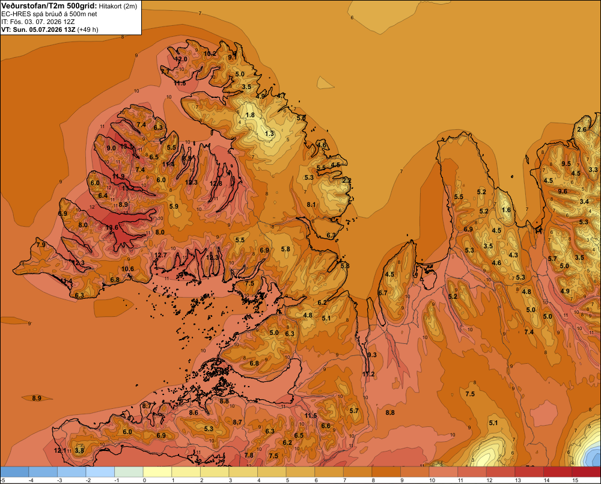Select the 3.8 temperature label
This screenshot has width=601, height=484.
[x=79, y=450]
